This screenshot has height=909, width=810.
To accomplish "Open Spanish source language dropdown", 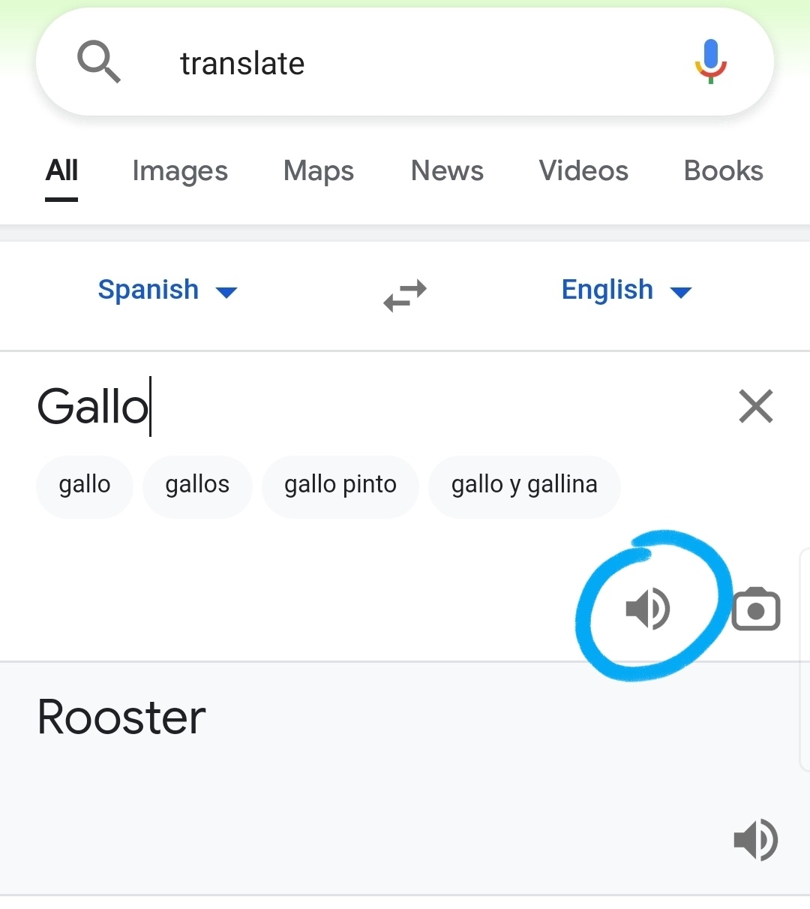I will pos(167,290).
